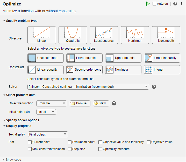Click the New... button
This screenshot has width=186, height=162.
[x=101, y=103]
